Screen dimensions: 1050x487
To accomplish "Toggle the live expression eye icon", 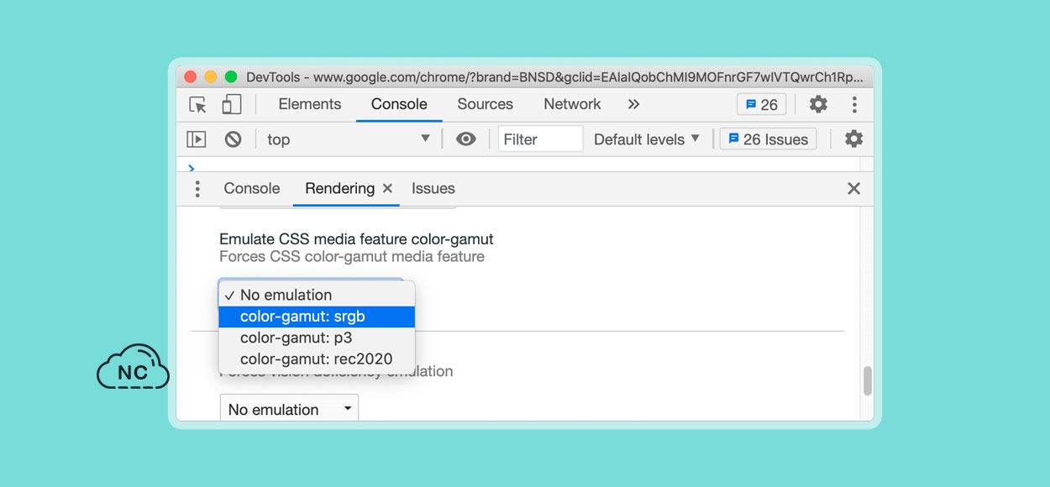I will point(465,139).
